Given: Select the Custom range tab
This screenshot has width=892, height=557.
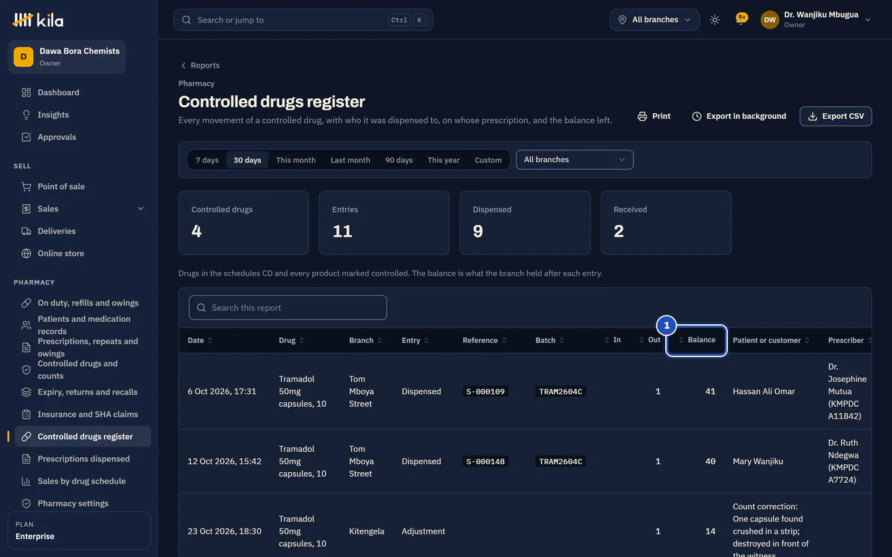Looking at the screenshot, I should point(488,160).
